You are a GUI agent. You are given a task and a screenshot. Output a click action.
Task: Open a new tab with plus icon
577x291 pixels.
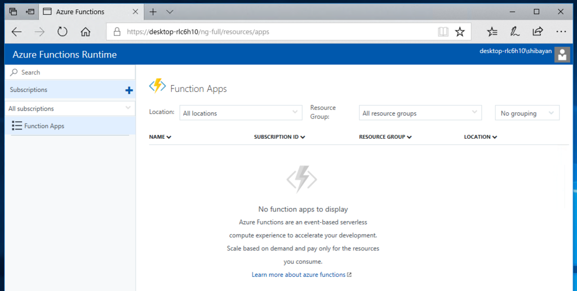[153, 12]
